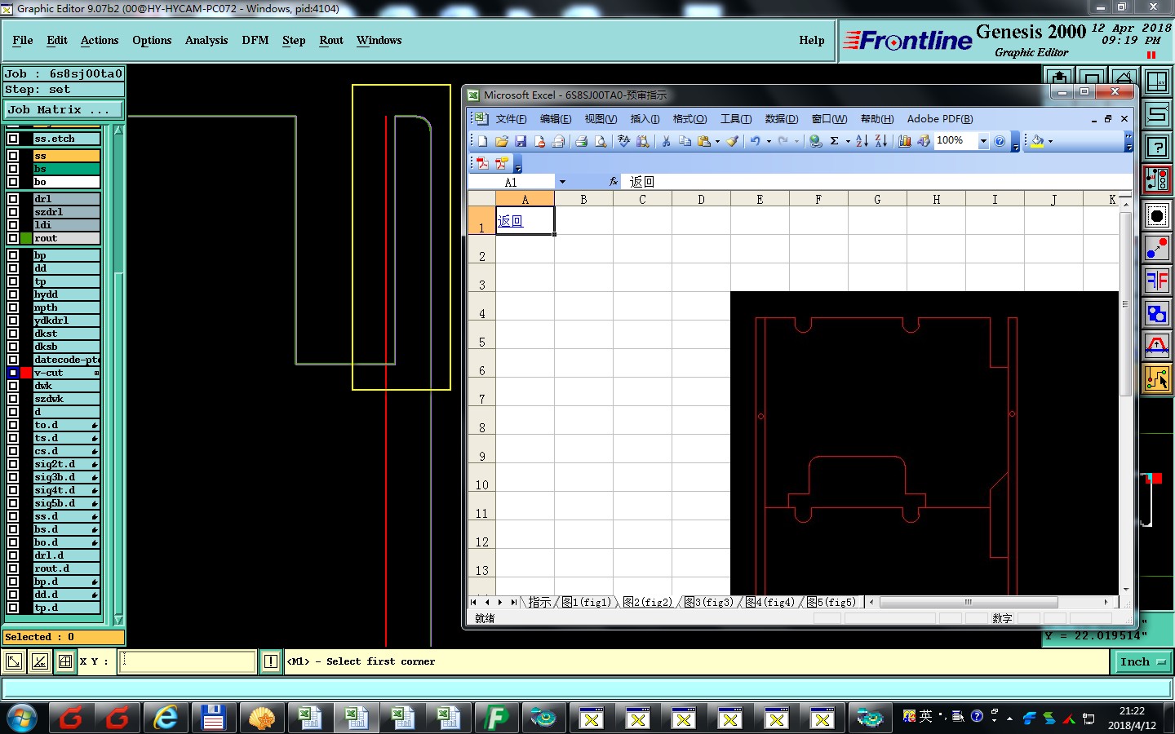The image size is (1175, 734).
Task: Click Excel Print Preview icon
Action: (601, 141)
